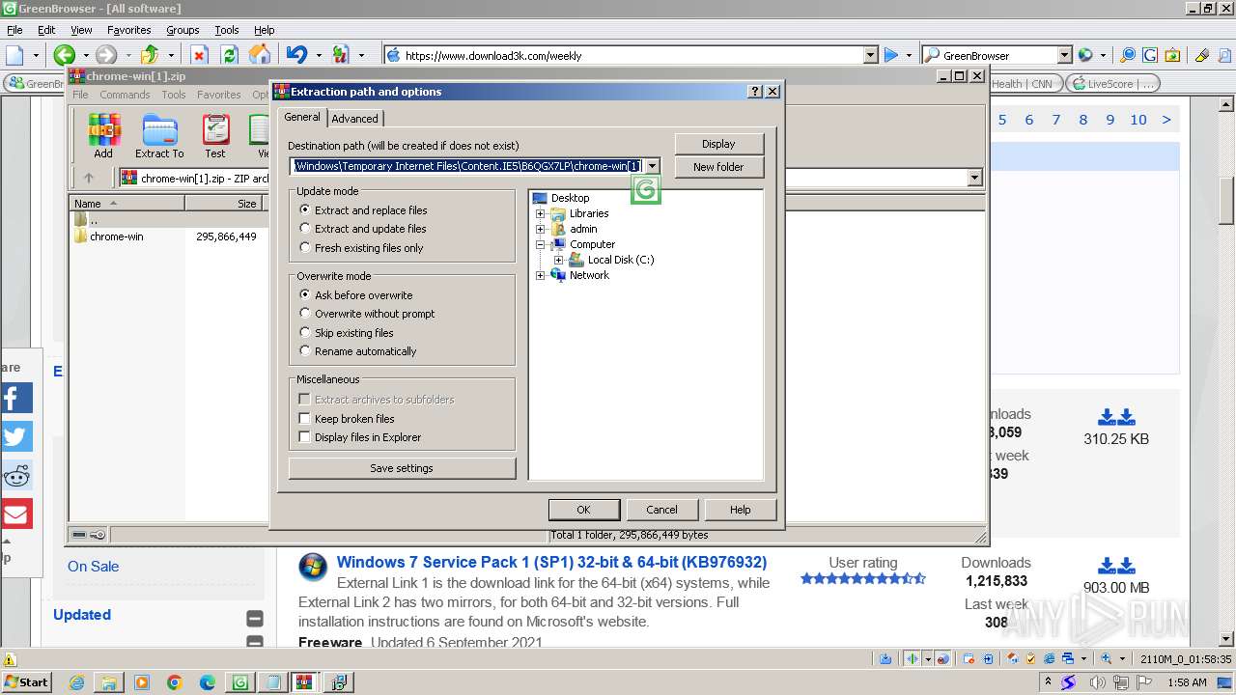The image size is (1236, 695).
Task: Share page via red email icon
Action: coord(15,514)
